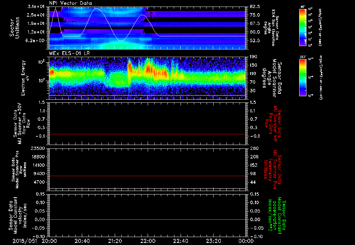The height and width of the screenshot is (245, 355).
Task: Click the 44 telemetry tick label
Action: pos(253,182)
